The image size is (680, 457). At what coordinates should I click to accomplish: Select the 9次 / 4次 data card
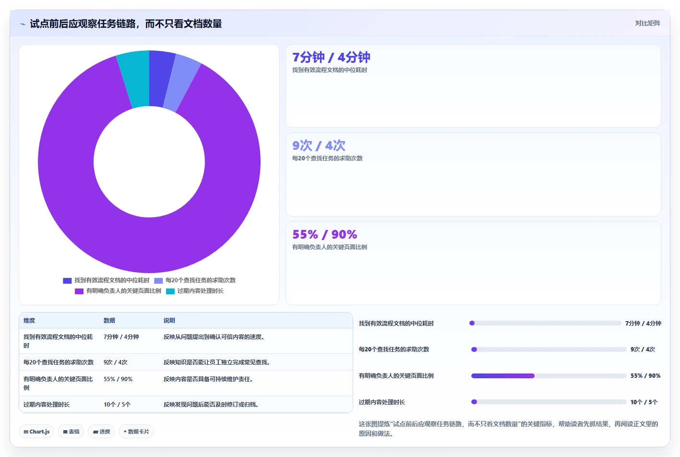(473, 175)
